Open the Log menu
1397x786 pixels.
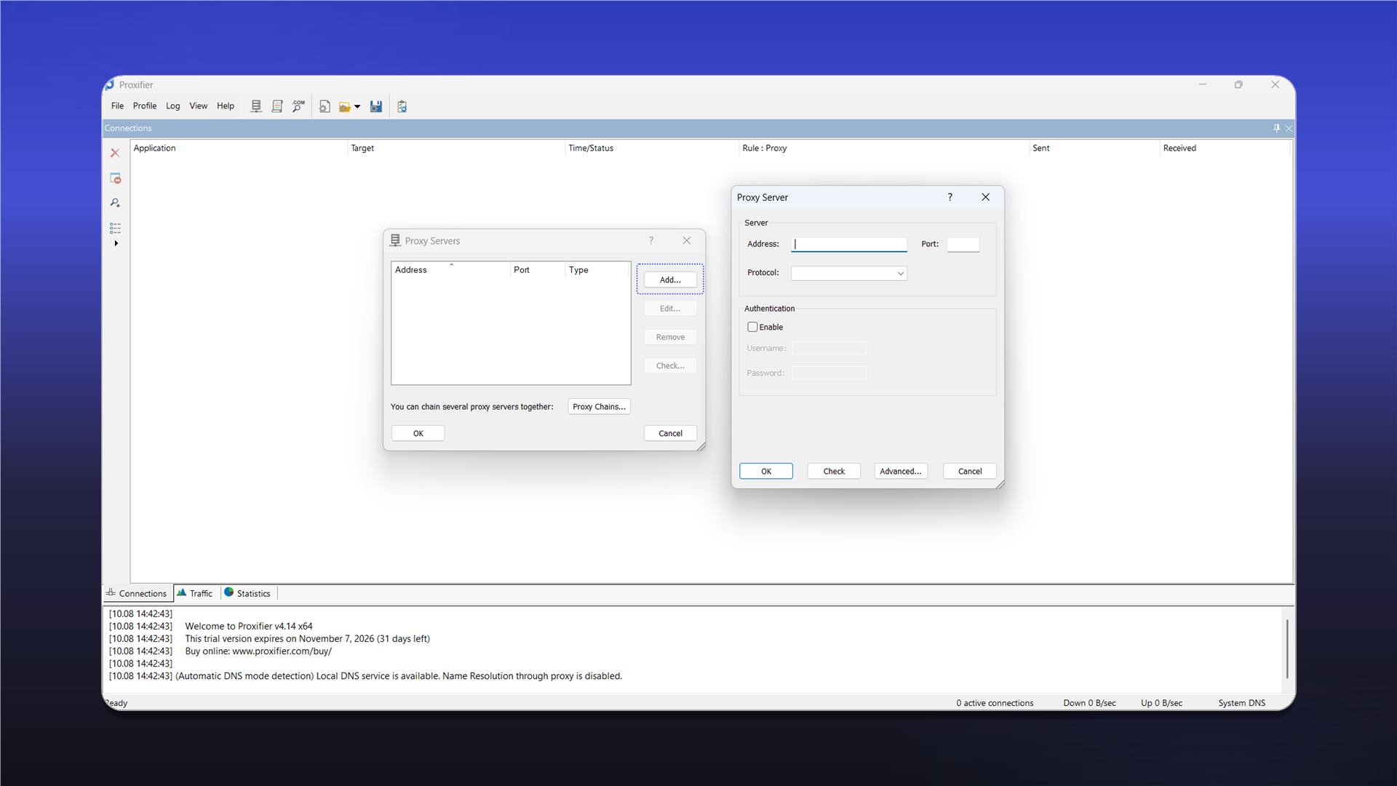click(172, 106)
